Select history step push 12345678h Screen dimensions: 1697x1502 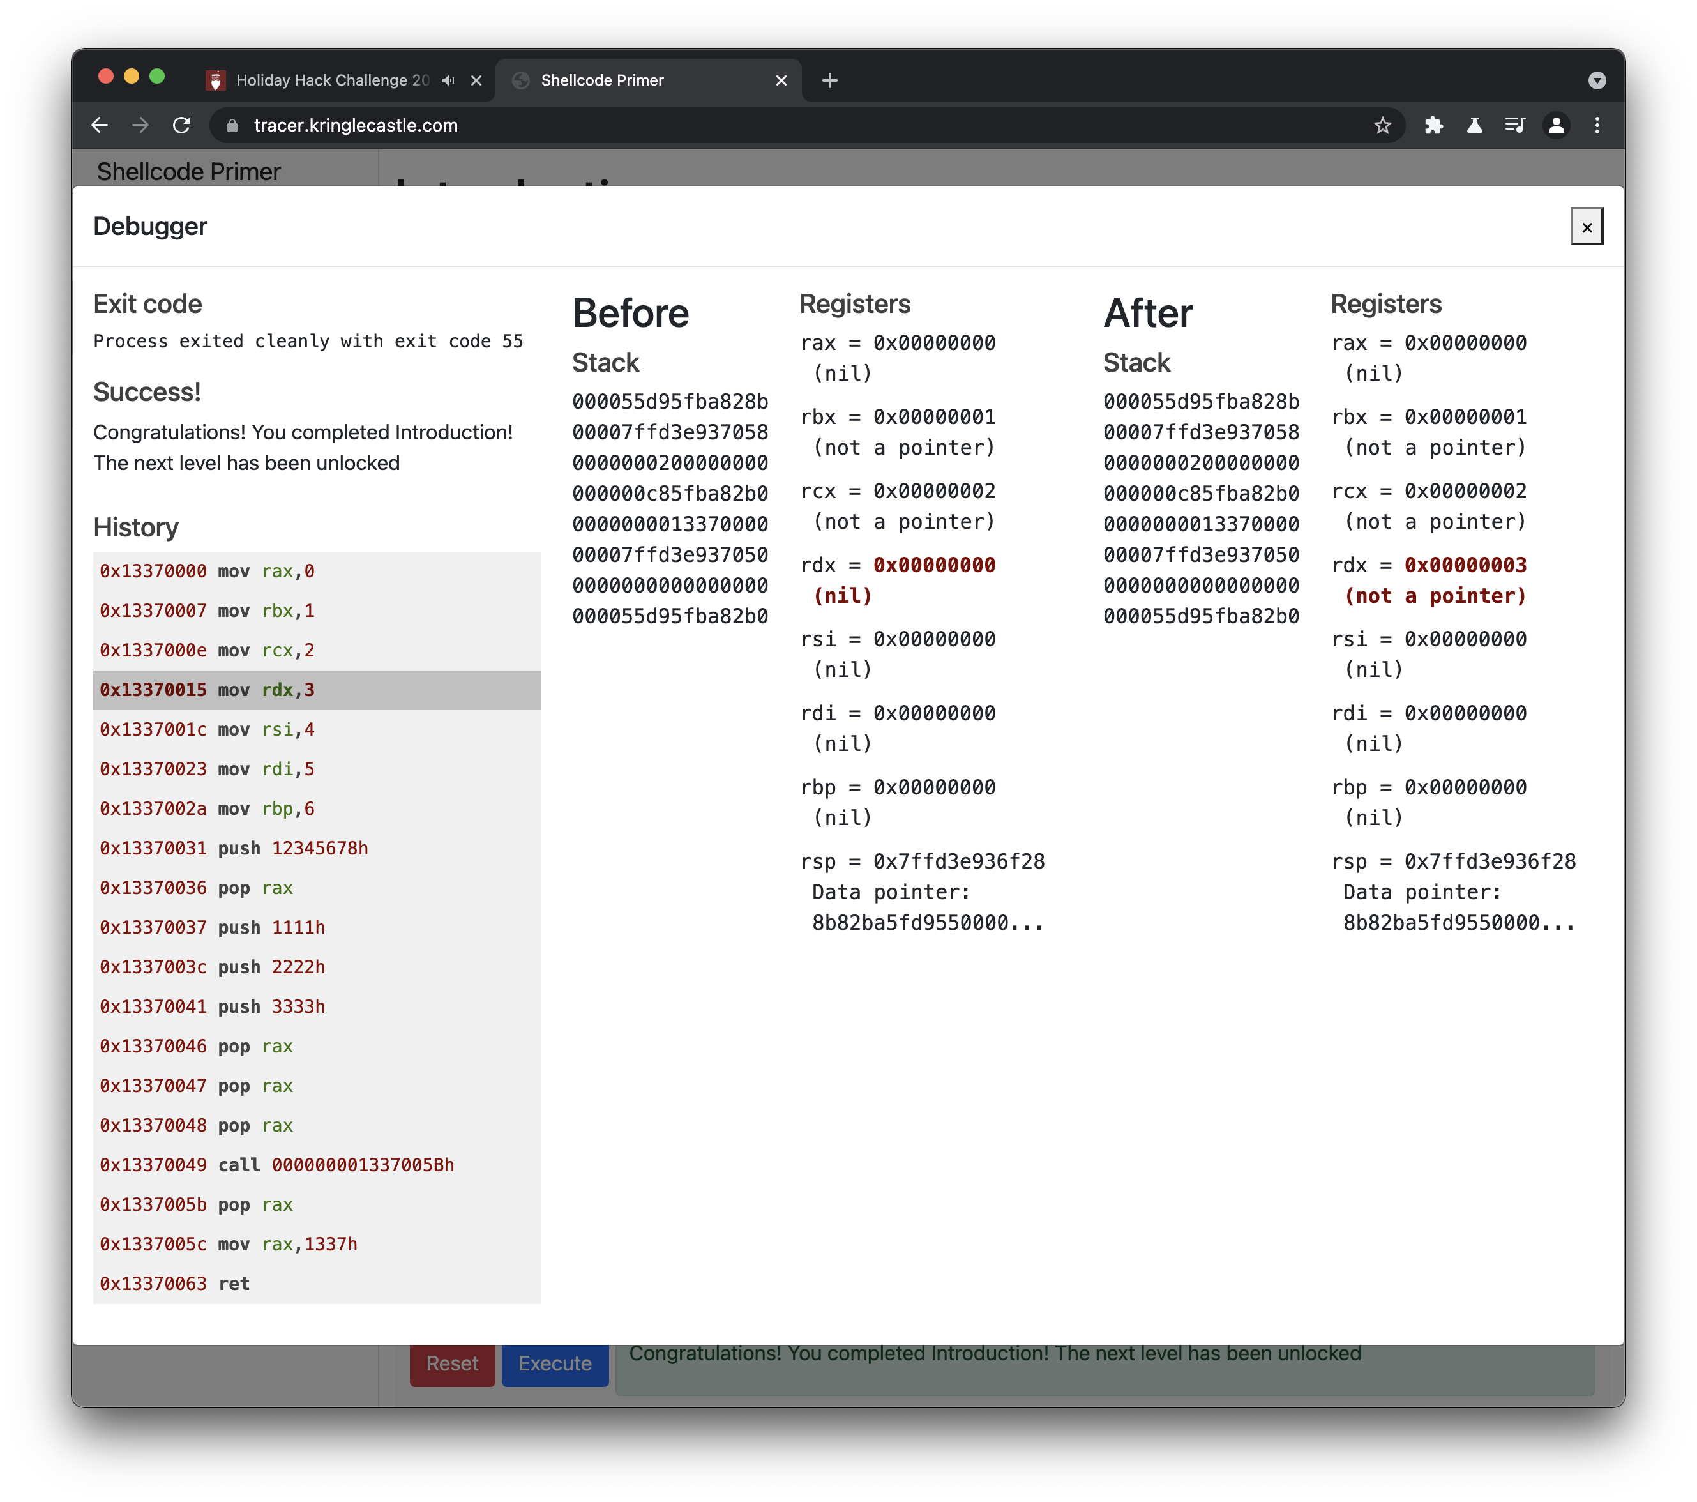(317, 849)
